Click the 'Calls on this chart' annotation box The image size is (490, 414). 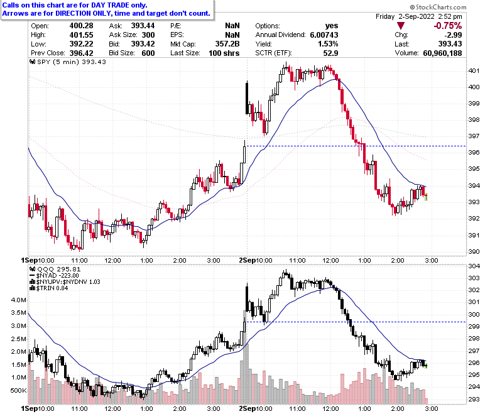(107, 9)
